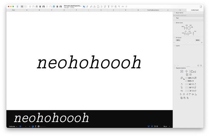Click the union overlap boolean icon
This screenshot has width=210, height=136.
[x=181, y=98]
